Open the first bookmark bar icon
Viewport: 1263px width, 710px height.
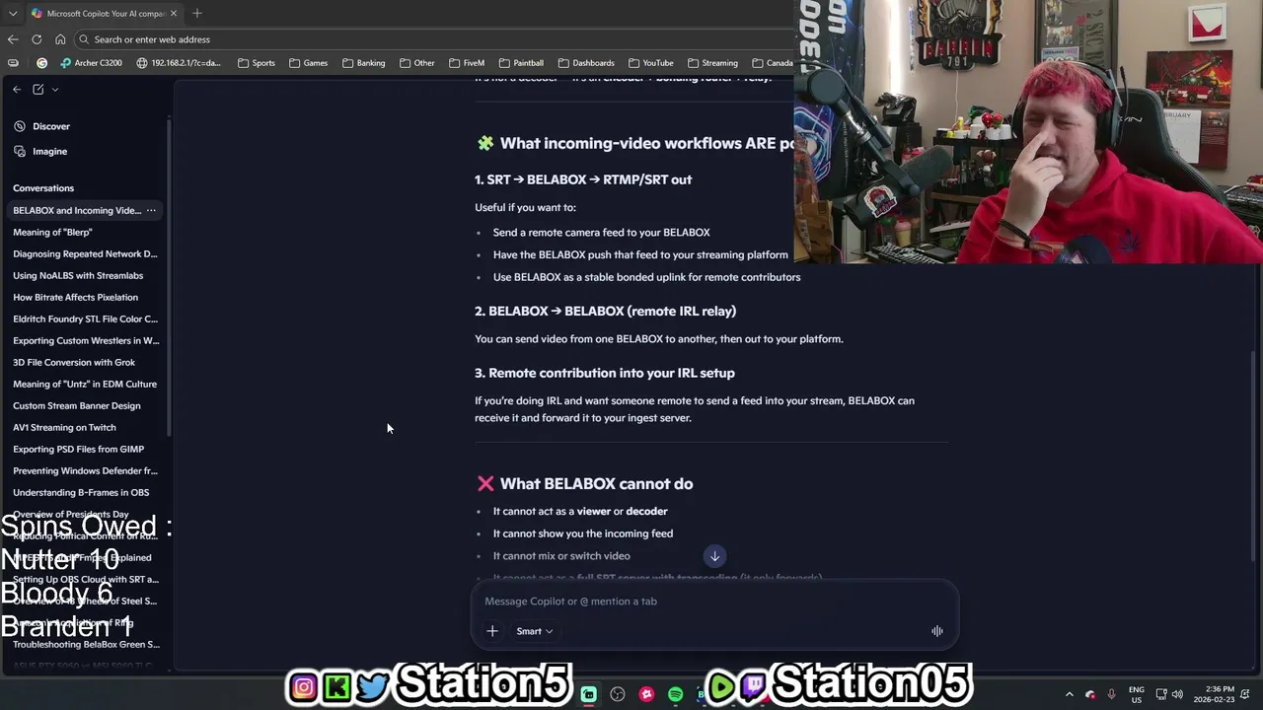(x=13, y=63)
